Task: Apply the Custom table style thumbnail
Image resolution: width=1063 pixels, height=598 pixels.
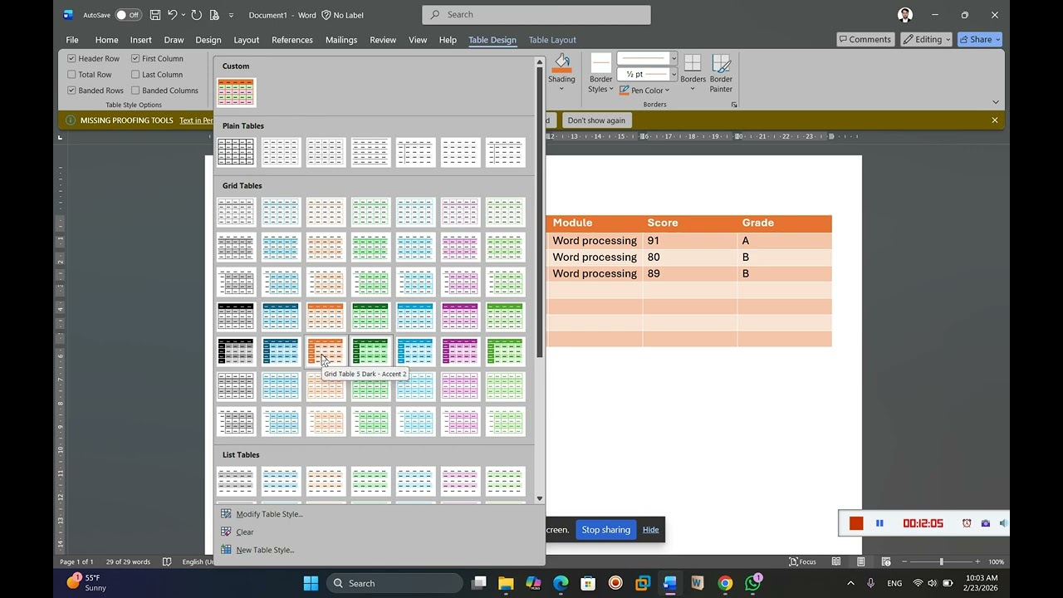Action: click(236, 92)
